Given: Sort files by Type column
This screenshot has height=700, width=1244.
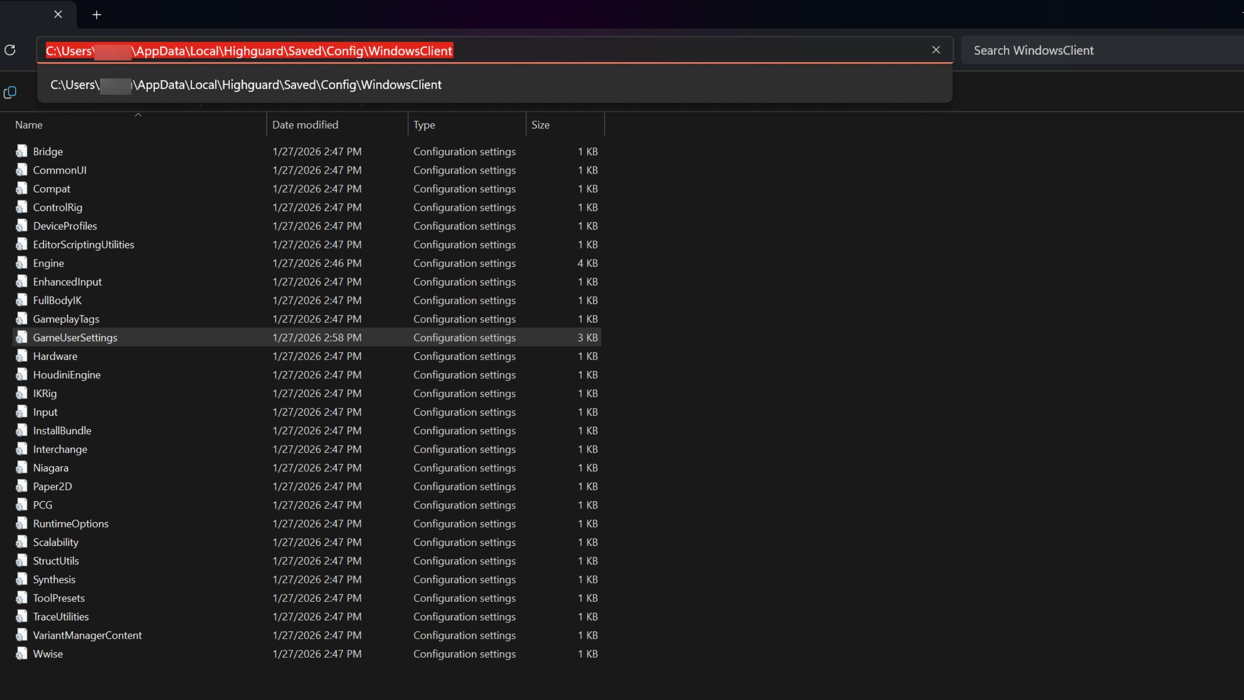Looking at the screenshot, I should pyautogui.click(x=424, y=125).
